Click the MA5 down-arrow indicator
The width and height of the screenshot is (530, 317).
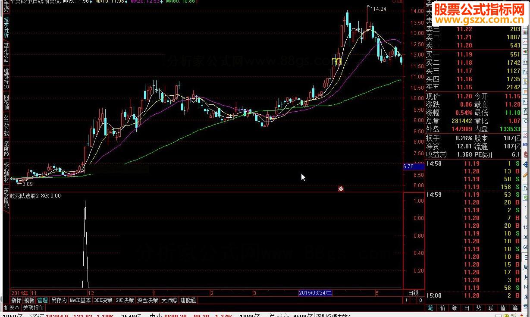pyautogui.click(x=91, y=2)
